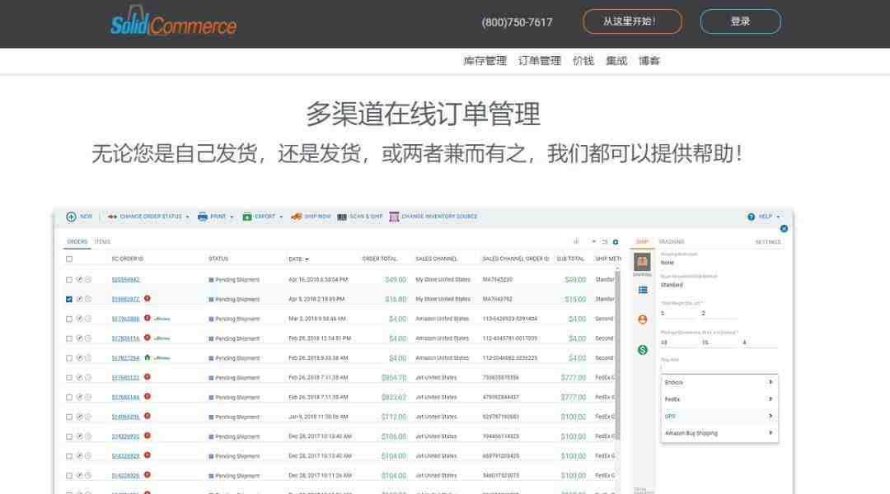Image resolution: width=890 pixels, height=494 pixels.
Task: Click the blue list icon in side panel
Action: (x=643, y=290)
